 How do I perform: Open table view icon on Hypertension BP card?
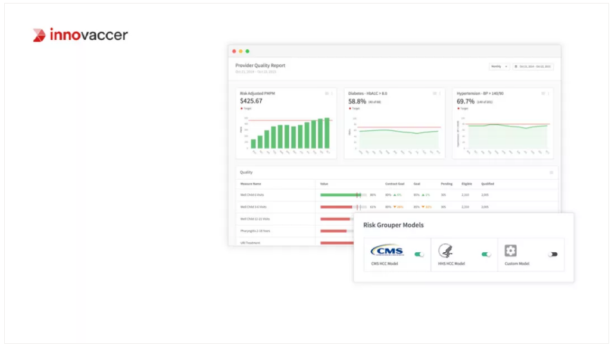(x=543, y=93)
